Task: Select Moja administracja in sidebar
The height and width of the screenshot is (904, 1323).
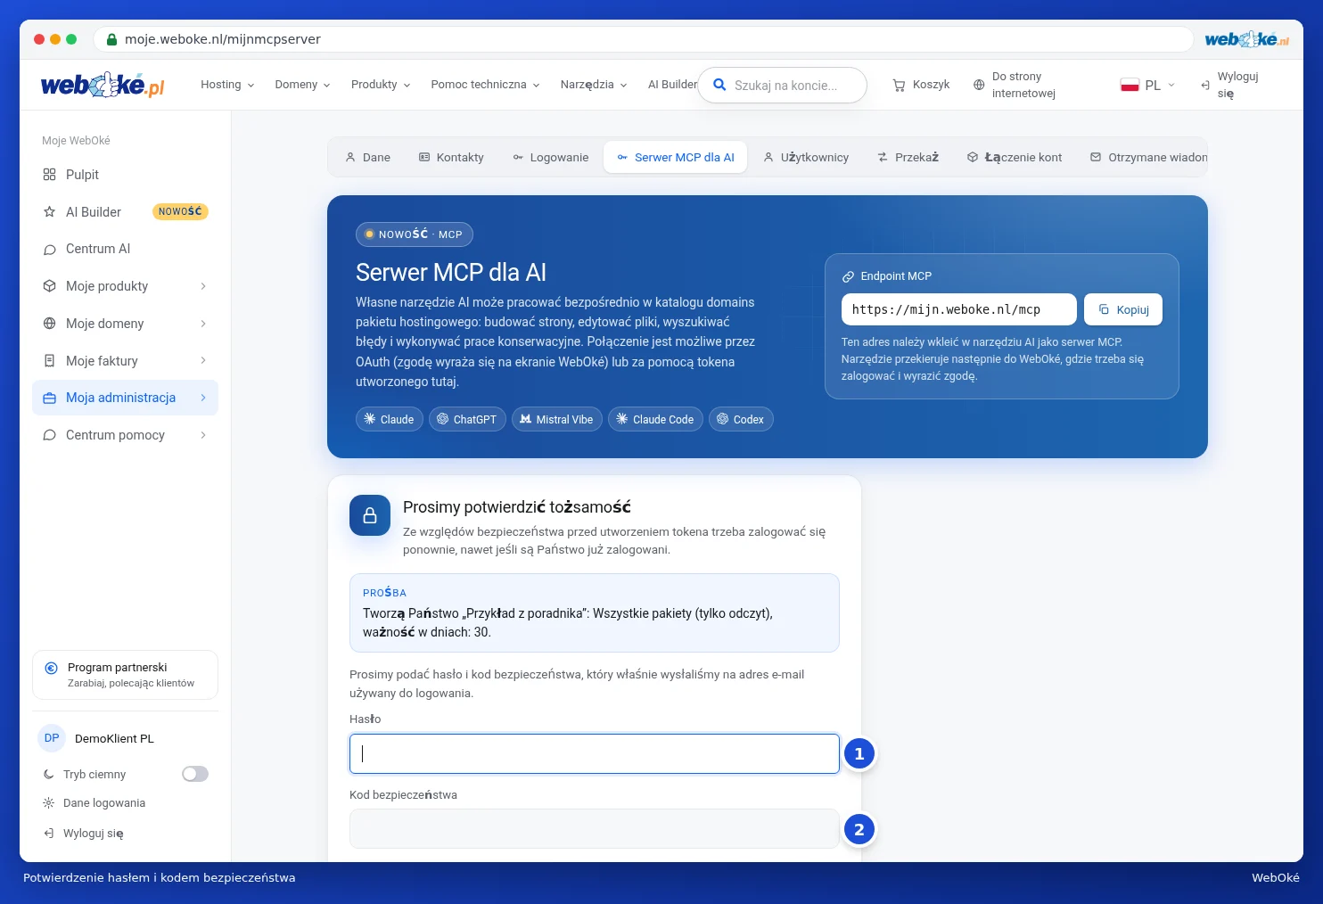Action: click(x=125, y=398)
